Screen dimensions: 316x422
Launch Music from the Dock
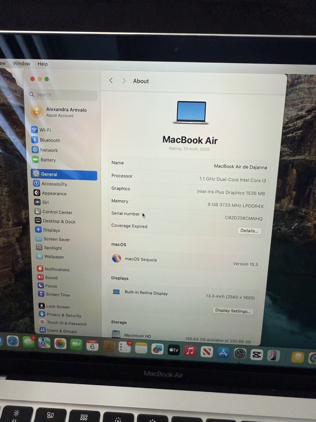pos(190,350)
